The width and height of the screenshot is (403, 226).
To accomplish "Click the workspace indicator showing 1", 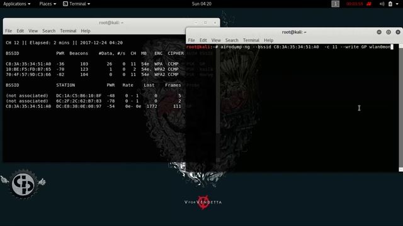I will (335, 4).
